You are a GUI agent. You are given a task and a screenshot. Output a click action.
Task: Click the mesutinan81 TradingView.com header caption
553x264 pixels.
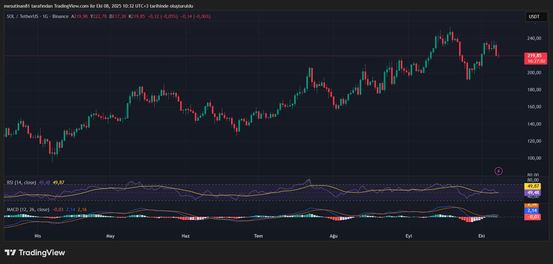point(98,6)
